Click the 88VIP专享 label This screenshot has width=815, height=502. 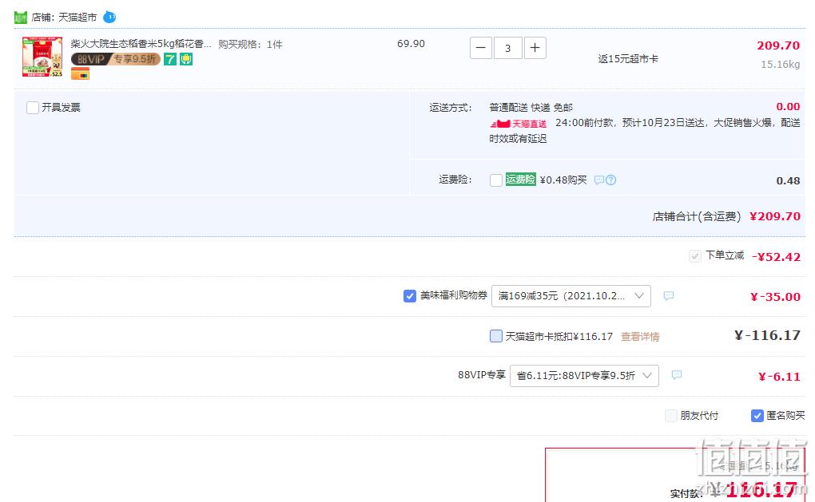point(481,375)
